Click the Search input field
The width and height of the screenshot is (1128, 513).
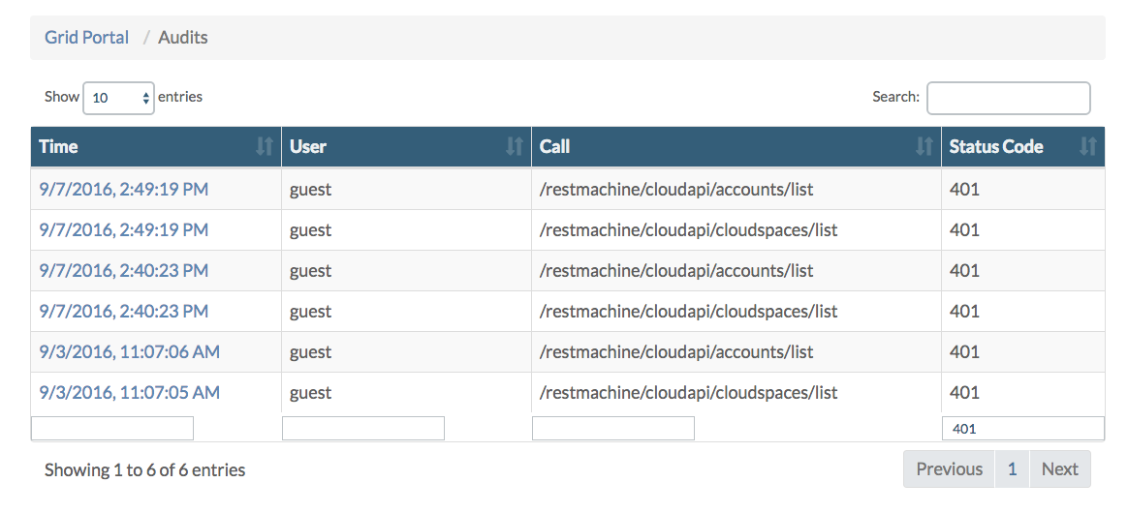click(1008, 98)
